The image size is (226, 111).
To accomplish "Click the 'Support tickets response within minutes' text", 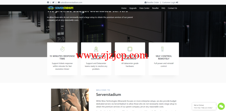I will click(62, 66).
